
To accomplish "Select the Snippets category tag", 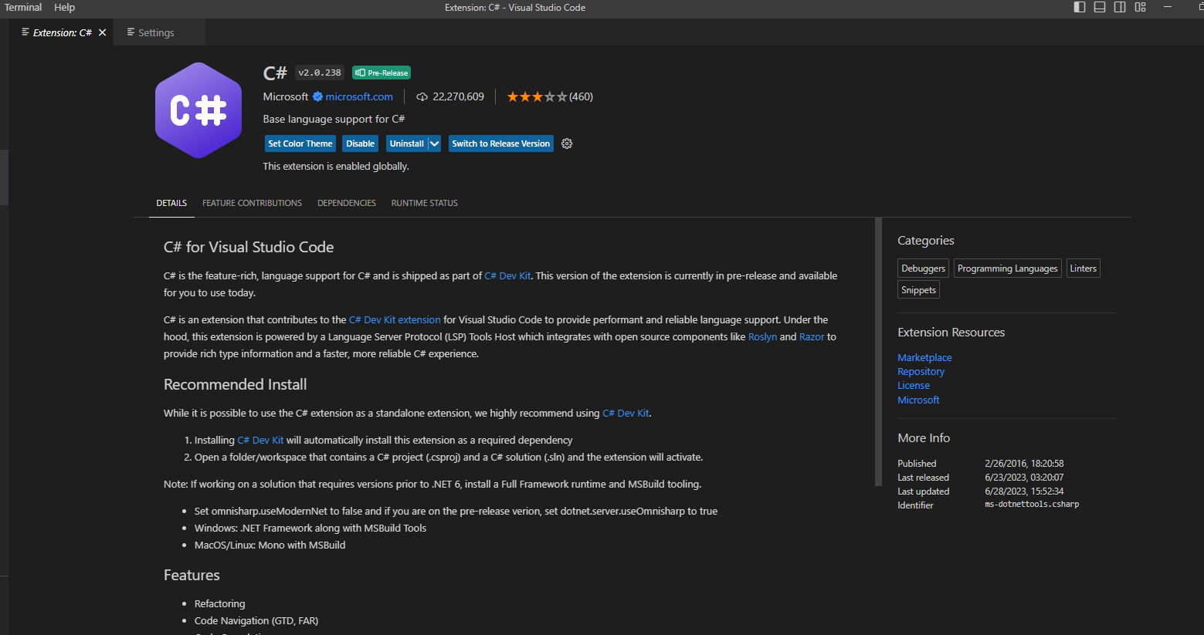I will coord(918,290).
